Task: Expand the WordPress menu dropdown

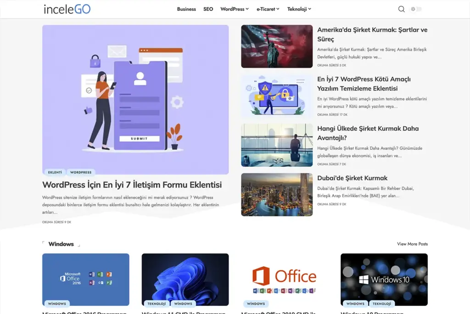Action: (x=234, y=9)
